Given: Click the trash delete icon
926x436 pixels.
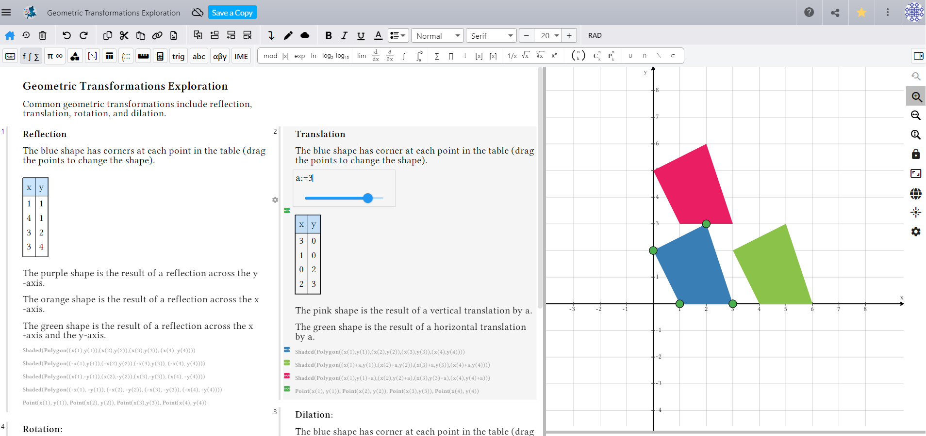Looking at the screenshot, I should click(43, 35).
